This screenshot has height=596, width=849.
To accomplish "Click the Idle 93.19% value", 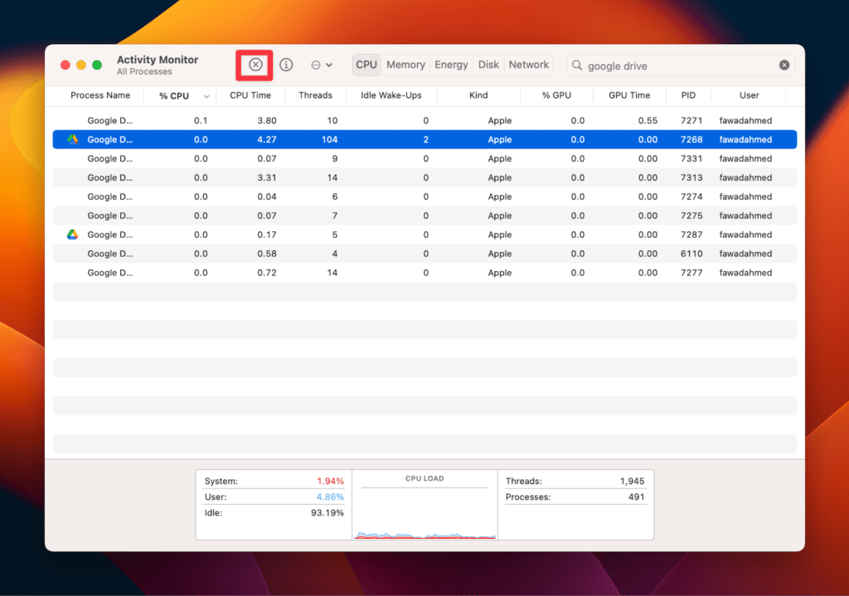I will [327, 512].
